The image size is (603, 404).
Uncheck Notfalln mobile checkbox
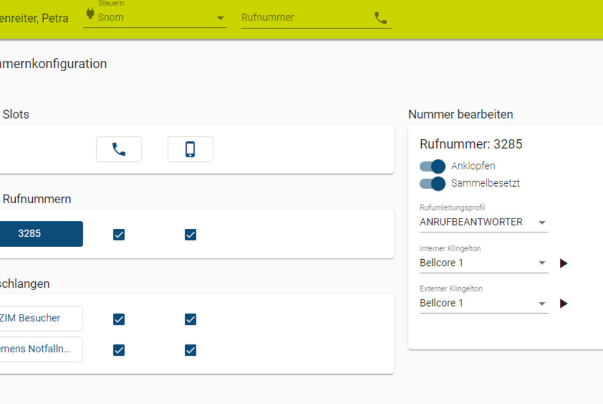190,350
